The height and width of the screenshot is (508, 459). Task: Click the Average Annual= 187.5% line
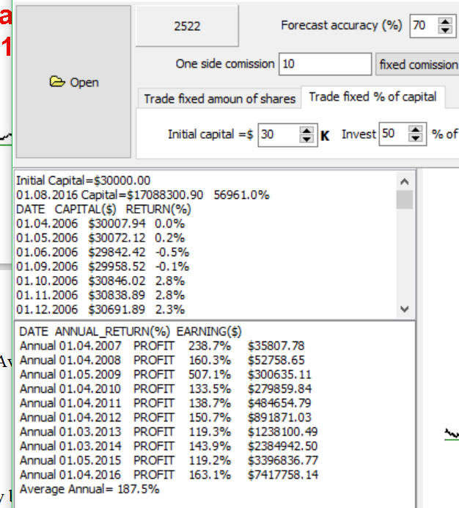pos(89,489)
